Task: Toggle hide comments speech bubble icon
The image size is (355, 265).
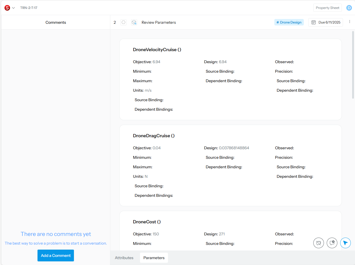Action: (318, 243)
